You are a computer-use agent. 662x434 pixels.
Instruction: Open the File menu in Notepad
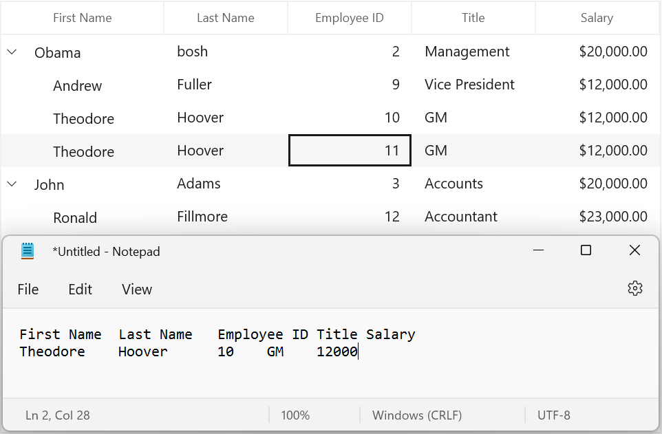click(x=28, y=289)
